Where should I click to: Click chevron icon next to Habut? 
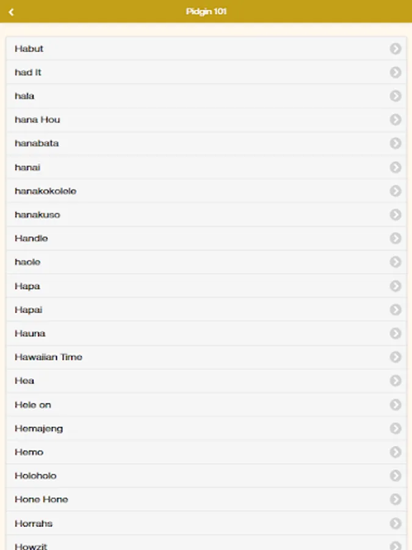pyautogui.click(x=396, y=48)
